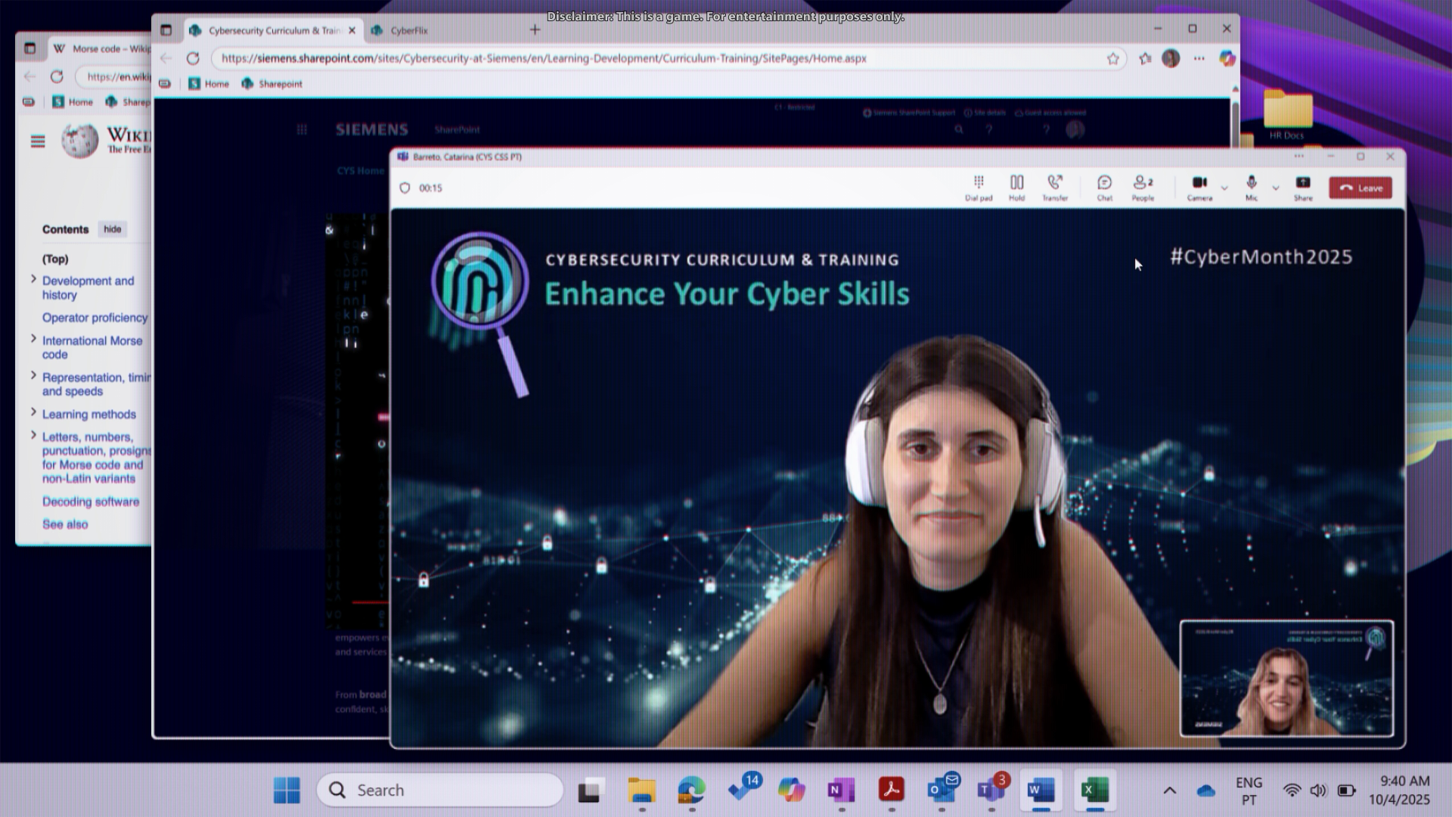Open the Dial pad in the call
The height and width of the screenshot is (817, 1452).
coord(979,188)
